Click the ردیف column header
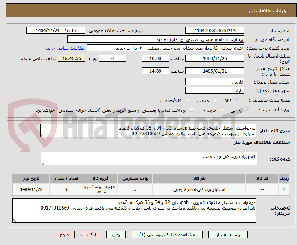The width and height of the screenshot is (297, 245). pos(284,178)
